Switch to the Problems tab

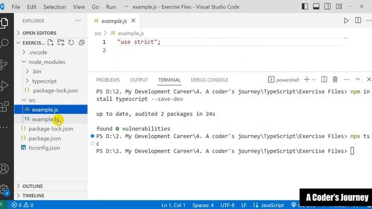(108, 80)
